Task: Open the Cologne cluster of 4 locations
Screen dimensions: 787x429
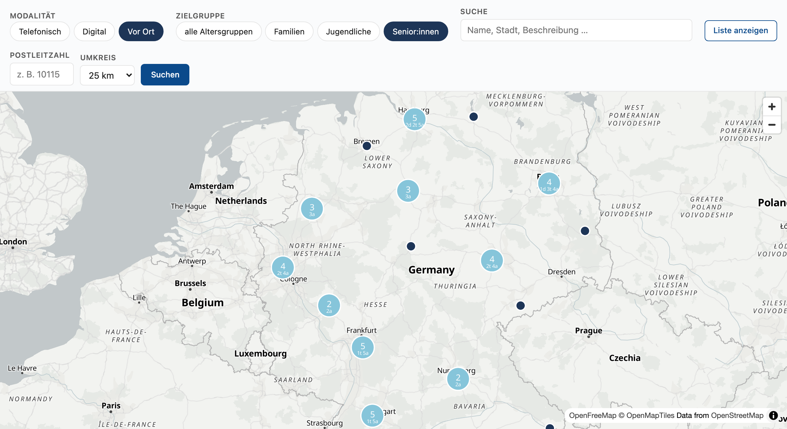Action: [283, 268]
